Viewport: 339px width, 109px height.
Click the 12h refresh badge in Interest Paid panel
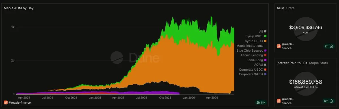click(328, 101)
